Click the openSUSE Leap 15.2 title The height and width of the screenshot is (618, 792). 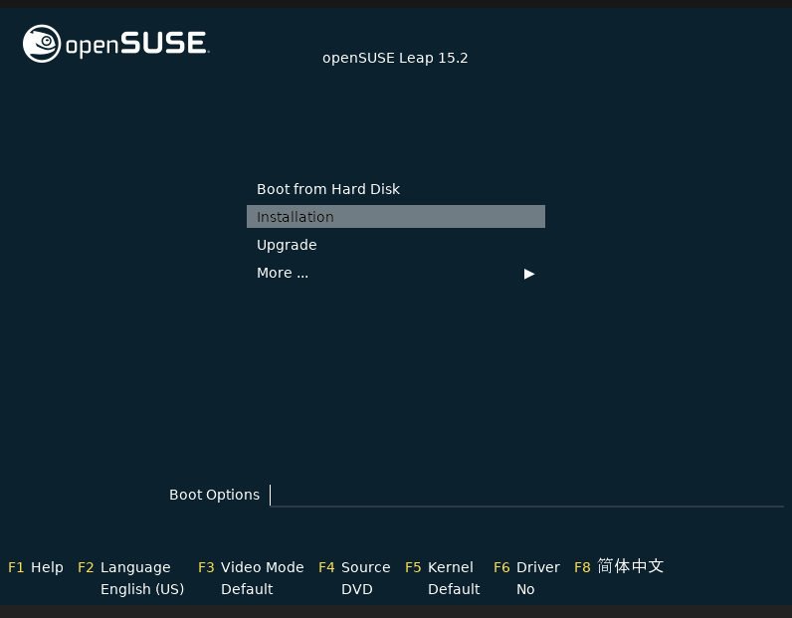[x=395, y=58]
